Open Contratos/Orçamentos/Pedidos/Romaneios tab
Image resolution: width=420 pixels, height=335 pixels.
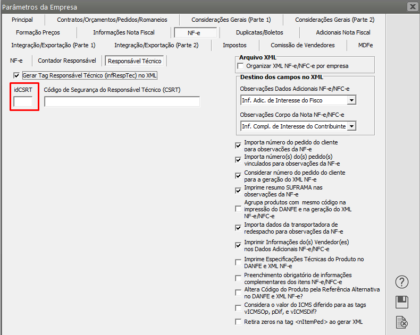pyautogui.click(x=112, y=20)
